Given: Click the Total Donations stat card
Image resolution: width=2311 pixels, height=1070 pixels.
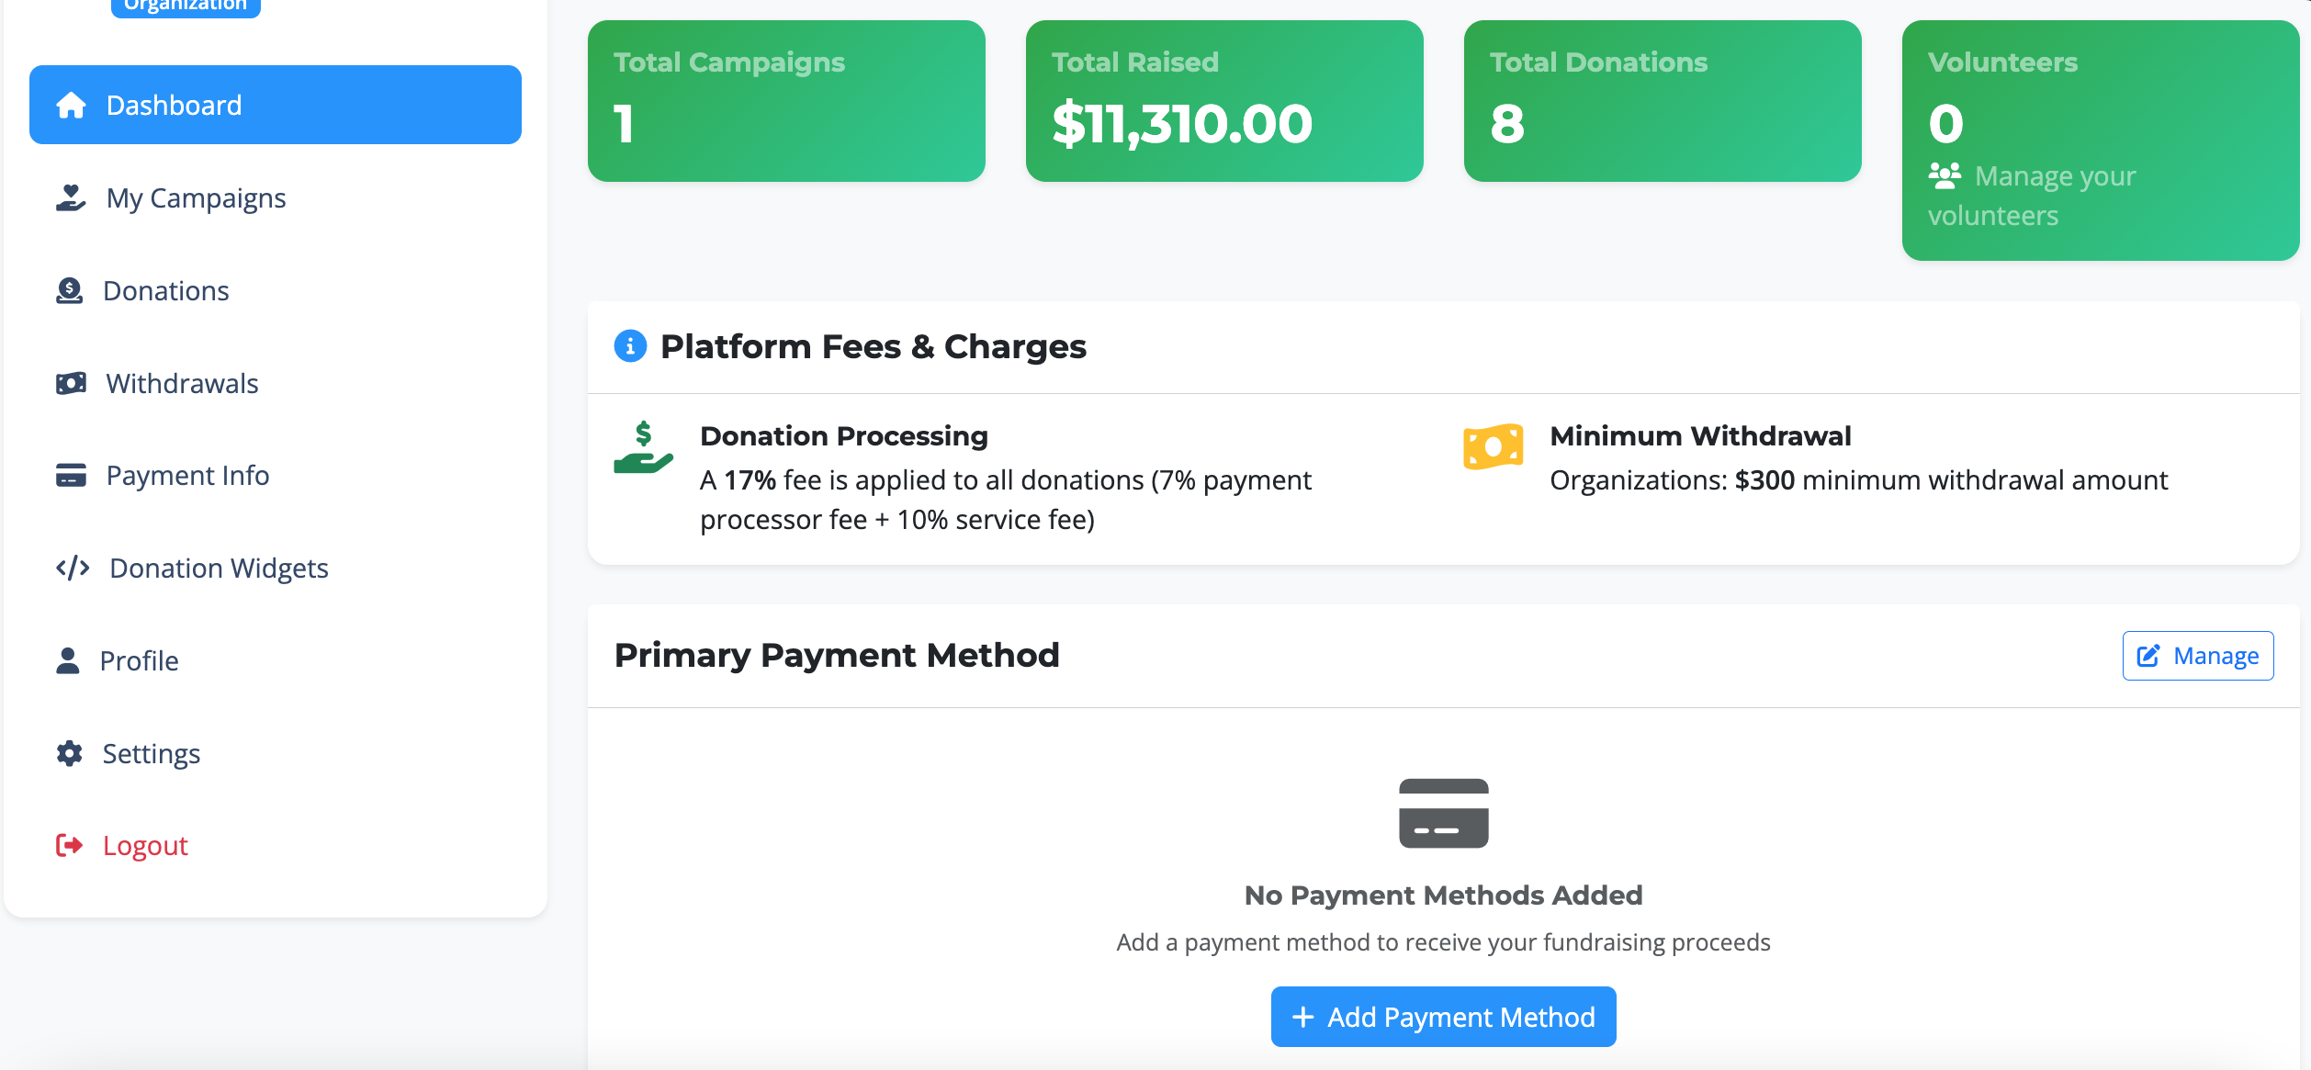Looking at the screenshot, I should pos(1662,101).
